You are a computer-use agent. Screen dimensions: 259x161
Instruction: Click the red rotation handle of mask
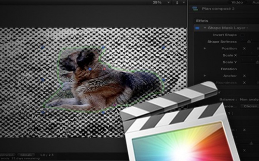pos(104,69)
